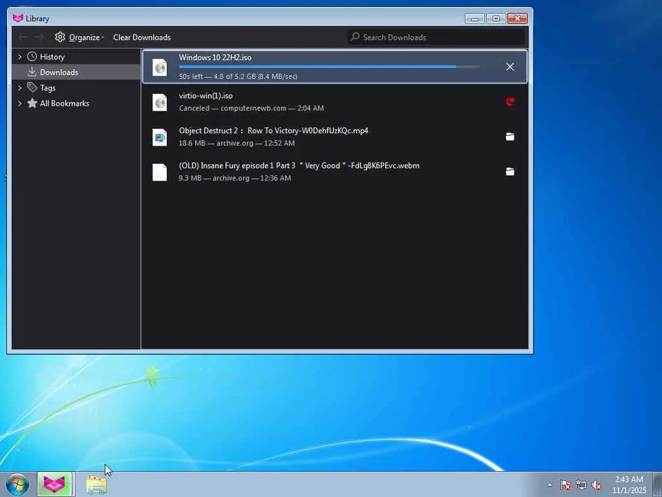Click the virtio-win(1).iso disc file icon
This screenshot has width=662, height=497.
[160, 102]
